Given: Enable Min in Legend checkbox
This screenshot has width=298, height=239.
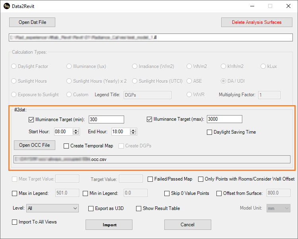Looking at the screenshot, I should [85, 193].
